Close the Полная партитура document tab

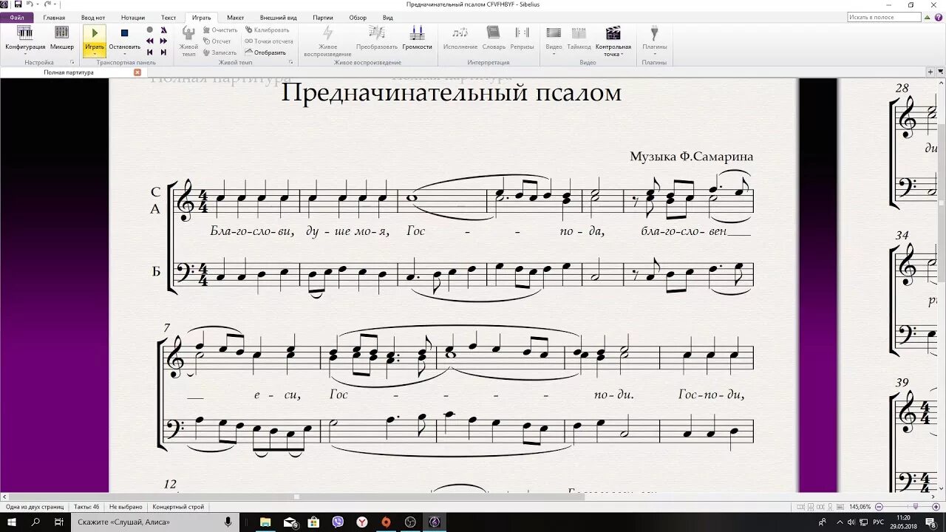pos(137,72)
